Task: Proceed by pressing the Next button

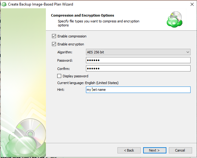Action: point(154,150)
